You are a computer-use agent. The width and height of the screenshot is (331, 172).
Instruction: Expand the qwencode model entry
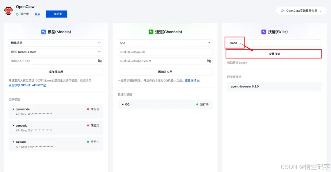click(13, 109)
